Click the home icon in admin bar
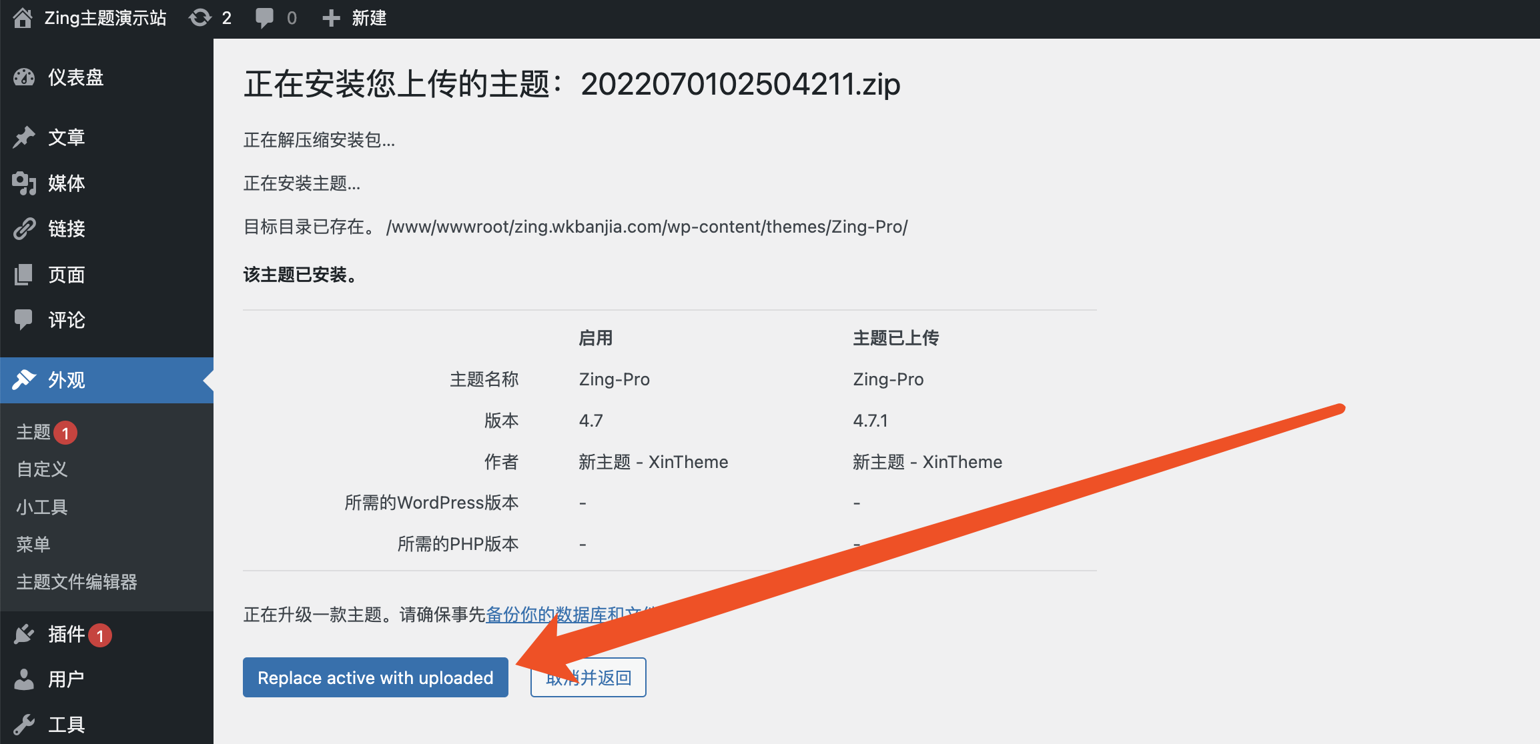 coord(23,18)
